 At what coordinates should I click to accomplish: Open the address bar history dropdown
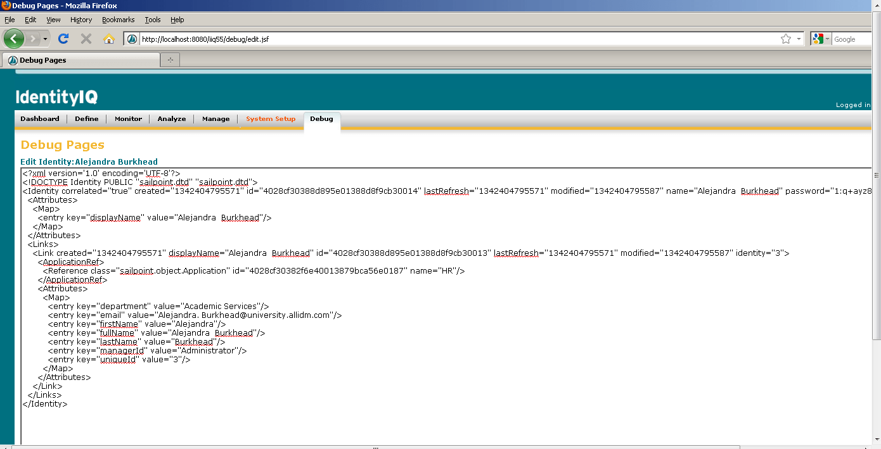799,39
